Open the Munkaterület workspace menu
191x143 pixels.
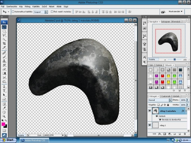click(175, 11)
